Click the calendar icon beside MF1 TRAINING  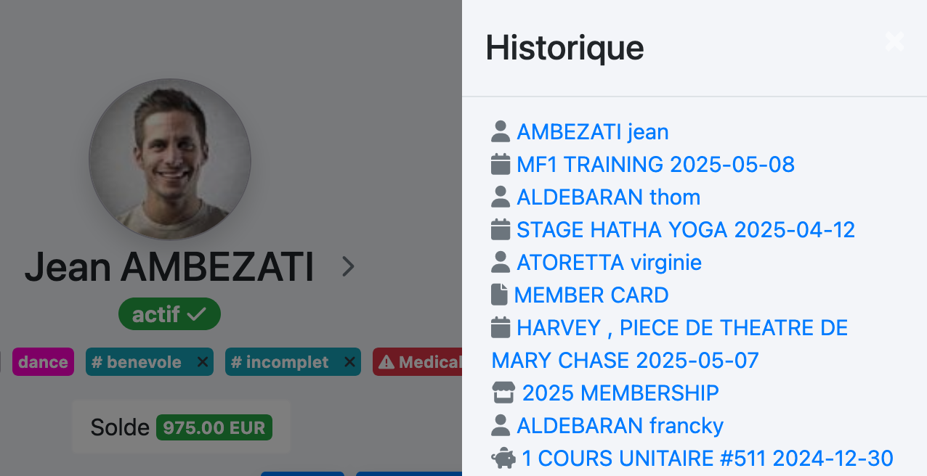point(501,164)
